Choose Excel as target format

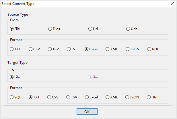tap(87, 97)
